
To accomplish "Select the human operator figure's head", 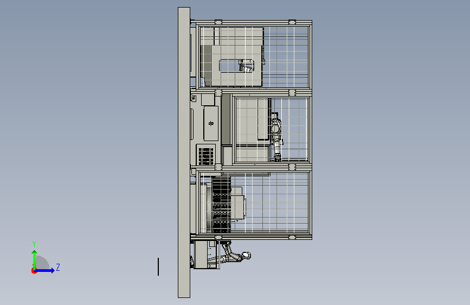I will point(247,256).
